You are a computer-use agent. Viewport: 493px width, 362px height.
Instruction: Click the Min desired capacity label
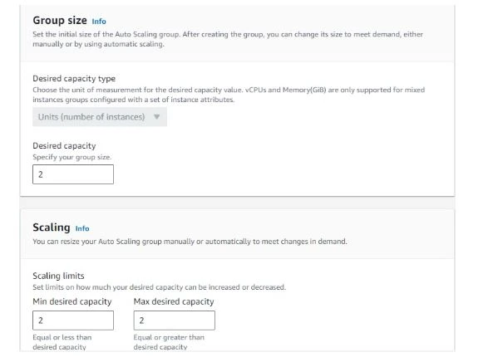72,301
